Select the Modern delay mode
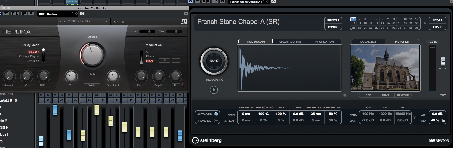Image resolution: width=453 pixels, height=148 pixels. pyautogui.click(x=34, y=52)
